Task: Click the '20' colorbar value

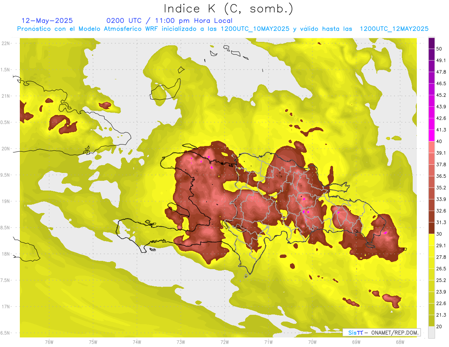Action: click(x=440, y=326)
